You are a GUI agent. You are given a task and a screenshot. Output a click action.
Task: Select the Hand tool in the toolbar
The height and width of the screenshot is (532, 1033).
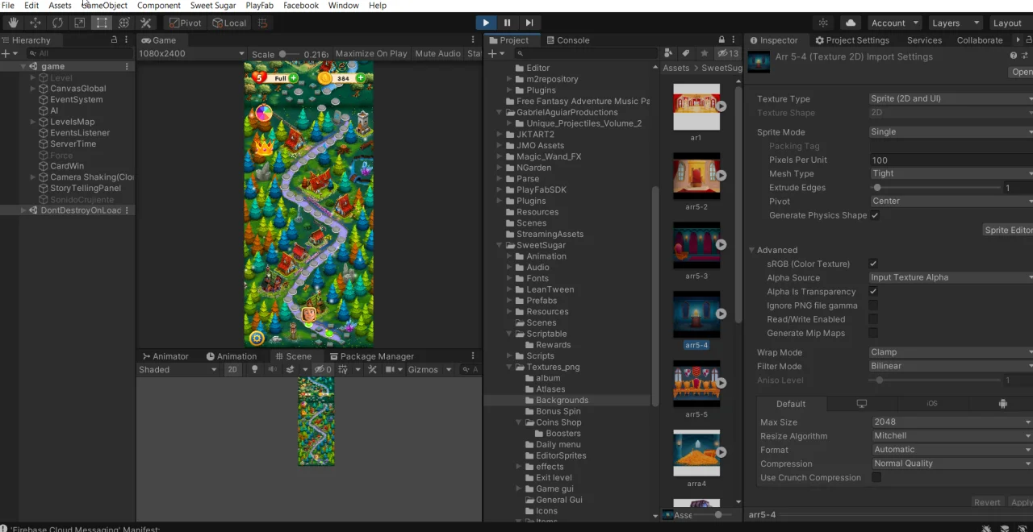coord(14,23)
